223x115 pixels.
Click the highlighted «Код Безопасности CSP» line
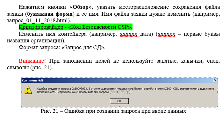76,27
